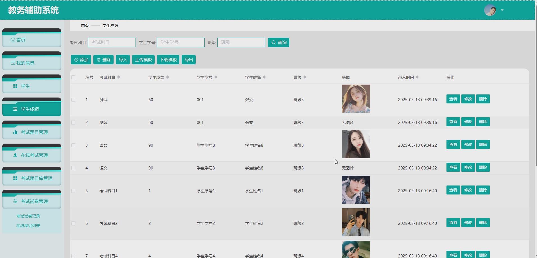
Task: Click the grid icon beside 考试题目库管理
Action: (15, 178)
